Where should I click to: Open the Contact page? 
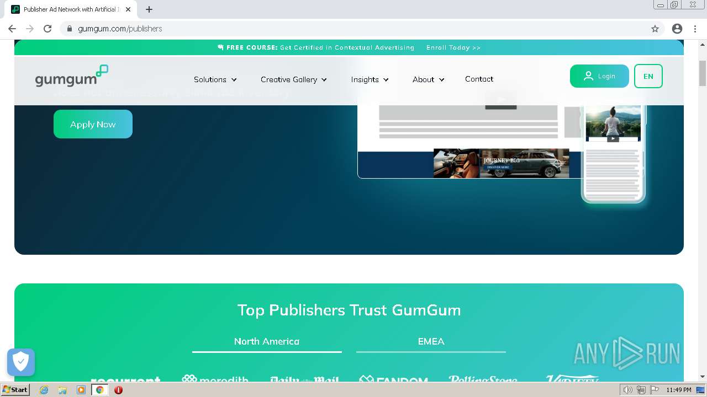tap(479, 79)
